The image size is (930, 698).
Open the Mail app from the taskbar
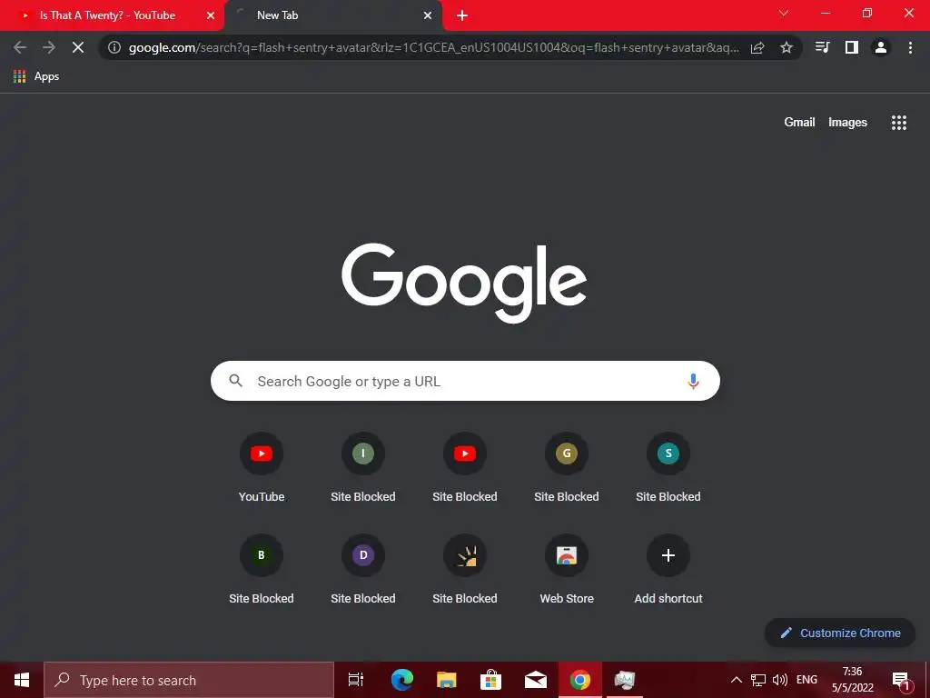point(536,680)
